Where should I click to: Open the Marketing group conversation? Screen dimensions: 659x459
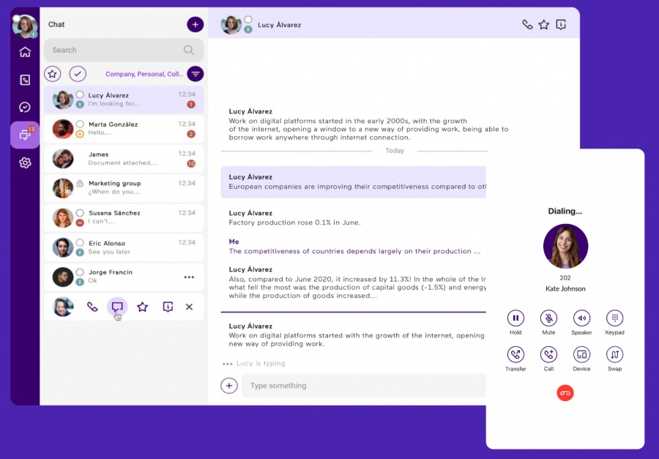[124, 188]
